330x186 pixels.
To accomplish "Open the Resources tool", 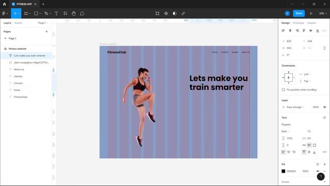I will coord(65,13).
